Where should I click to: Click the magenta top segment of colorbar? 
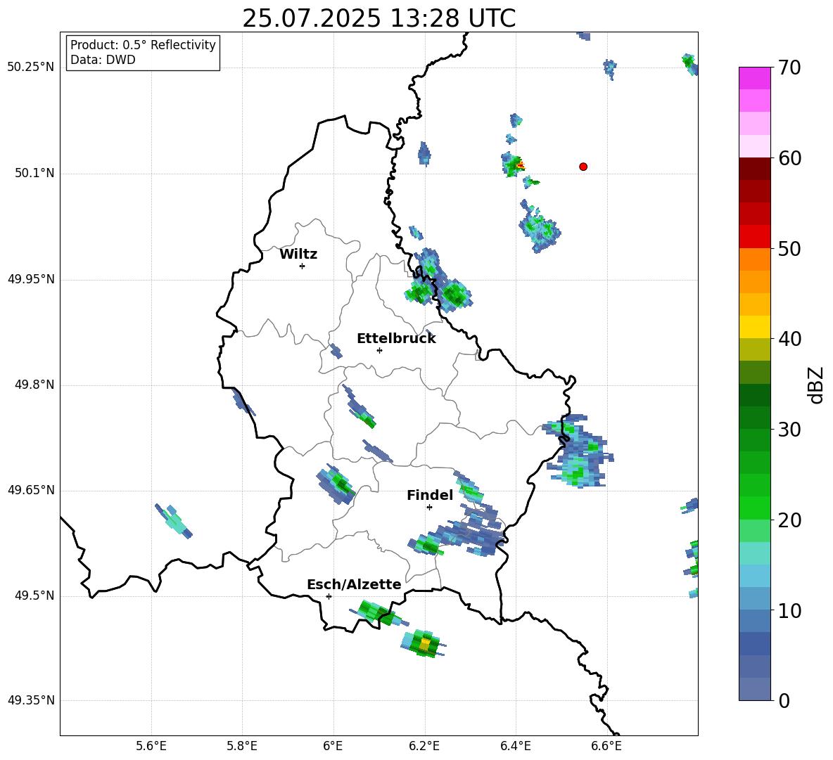[754, 78]
